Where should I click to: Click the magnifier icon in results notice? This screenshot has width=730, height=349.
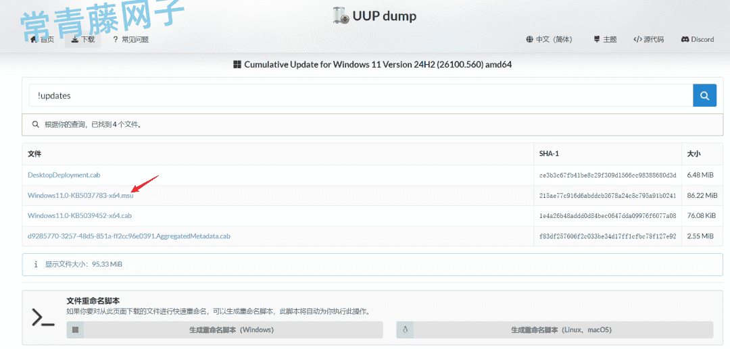[x=35, y=124]
